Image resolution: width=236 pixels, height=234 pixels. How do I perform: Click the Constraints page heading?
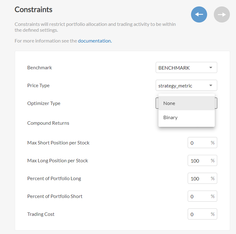[34, 10]
